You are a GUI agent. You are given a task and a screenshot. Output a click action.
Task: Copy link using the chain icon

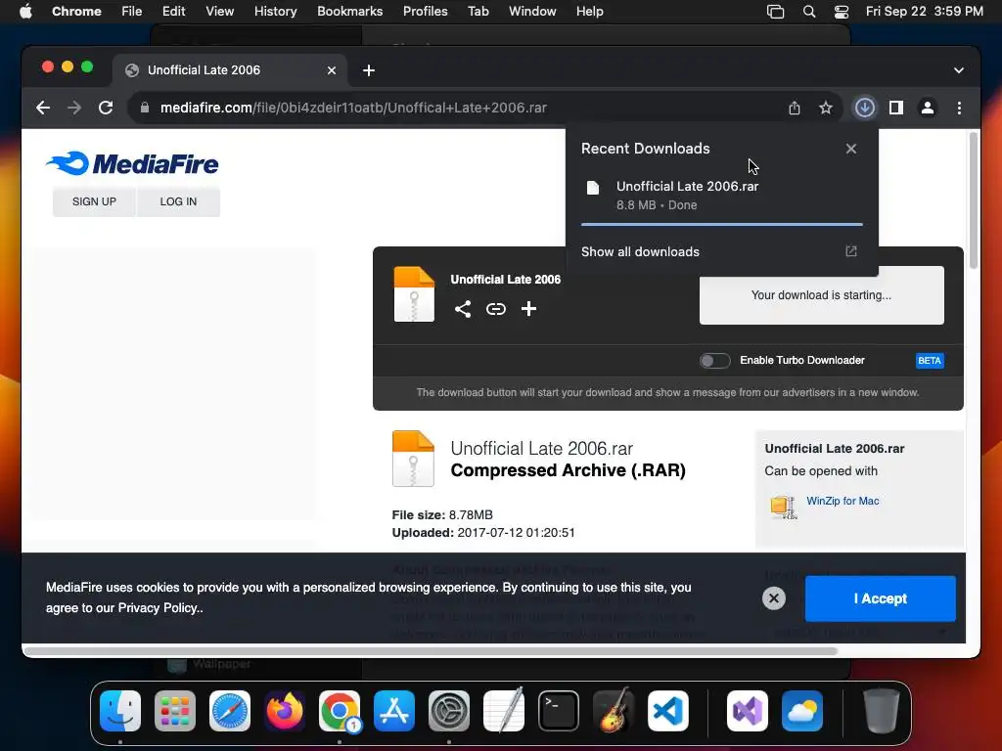[x=496, y=309]
